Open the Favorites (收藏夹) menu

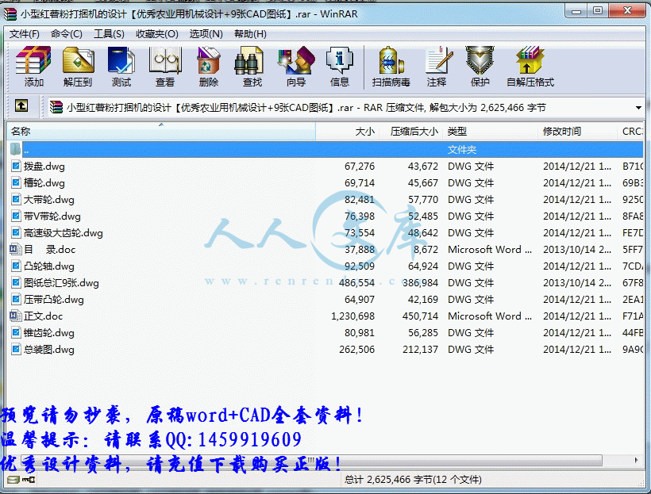pos(157,34)
